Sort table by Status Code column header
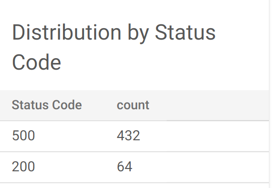The width and height of the screenshot is (277, 188). pos(47,105)
